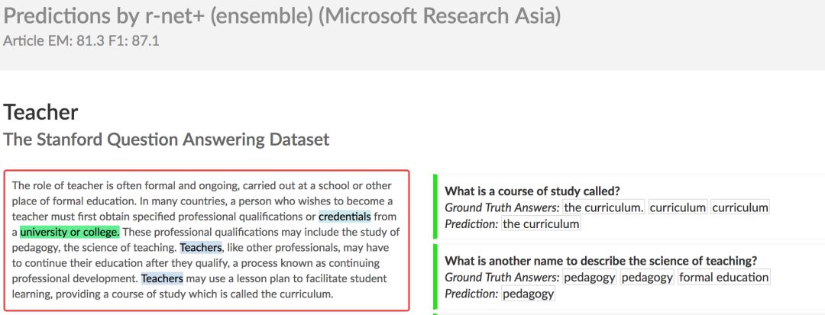Click the green highlighted "university or college." span
The image size is (825, 315).
click(x=70, y=232)
